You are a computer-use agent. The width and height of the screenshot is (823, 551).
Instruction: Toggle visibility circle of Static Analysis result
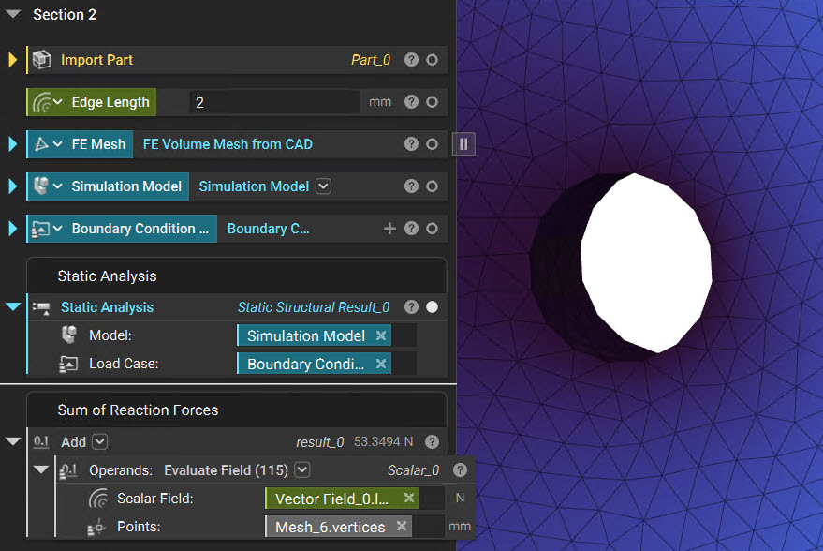(x=432, y=307)
